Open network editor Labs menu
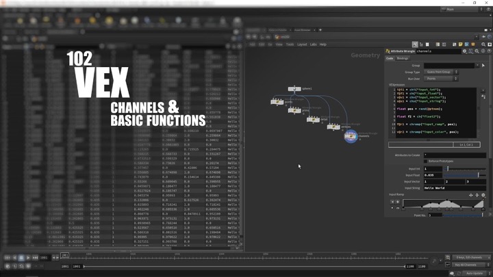493x277 pixels. 313,44
